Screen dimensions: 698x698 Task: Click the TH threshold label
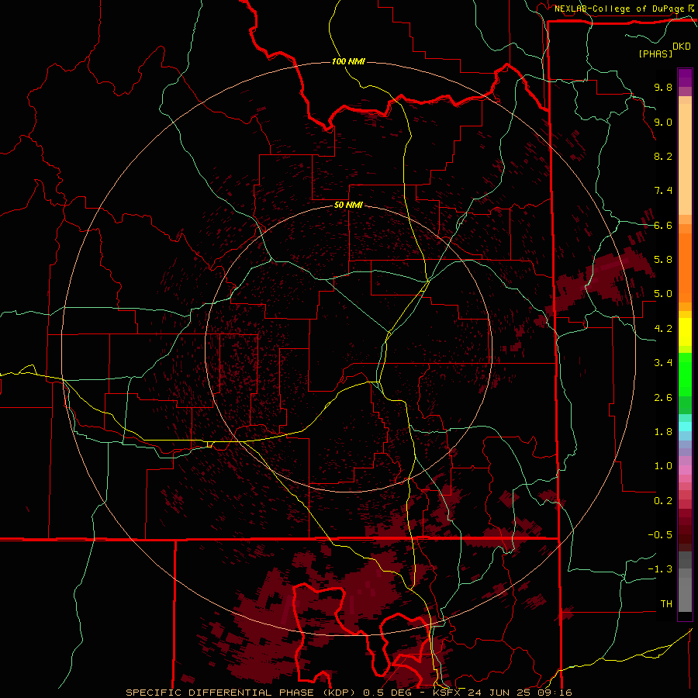[x=666, y=604]
